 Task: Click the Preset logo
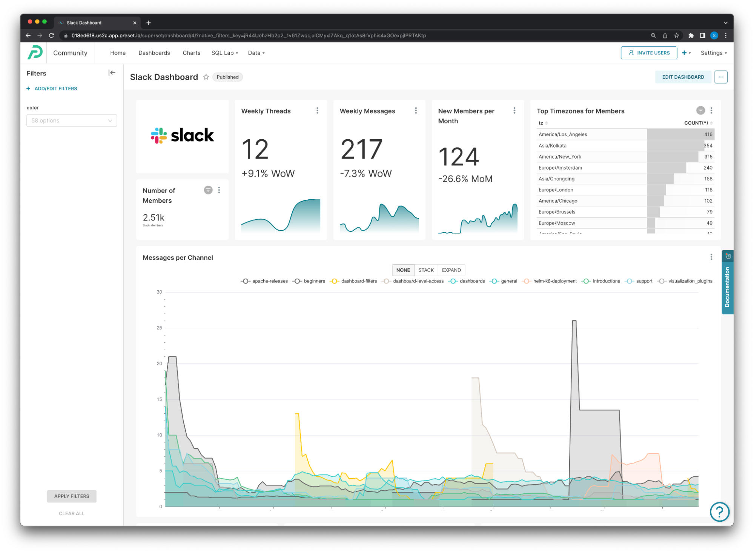35,52
